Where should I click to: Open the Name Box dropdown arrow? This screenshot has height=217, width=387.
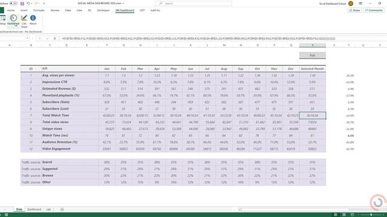[x=27, y=39]
